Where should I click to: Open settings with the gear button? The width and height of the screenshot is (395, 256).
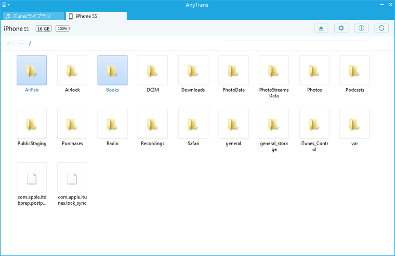[341, 28]
